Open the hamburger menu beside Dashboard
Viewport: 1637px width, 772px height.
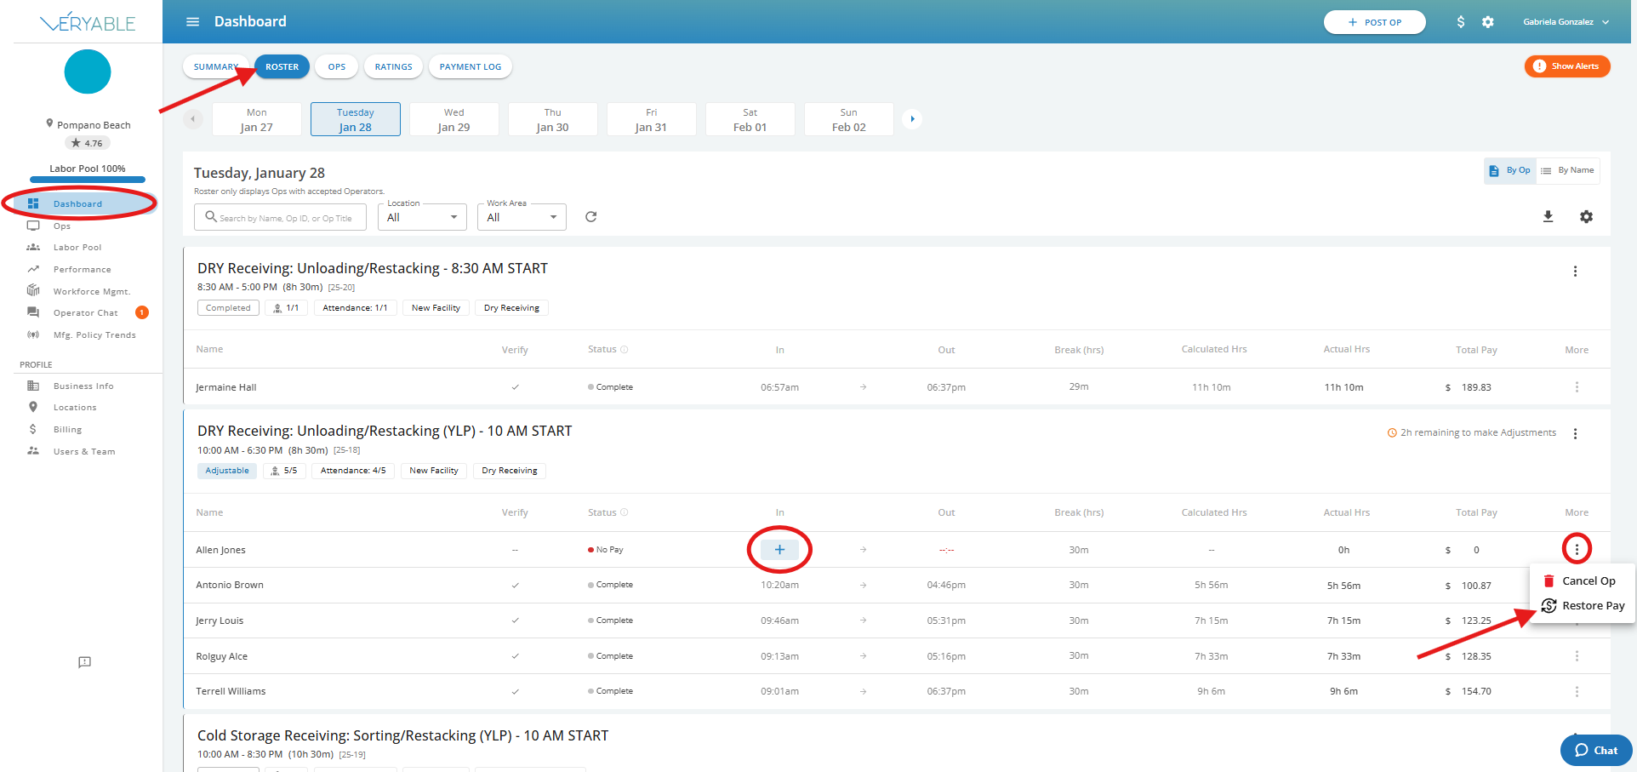click(x=193, y=21)
